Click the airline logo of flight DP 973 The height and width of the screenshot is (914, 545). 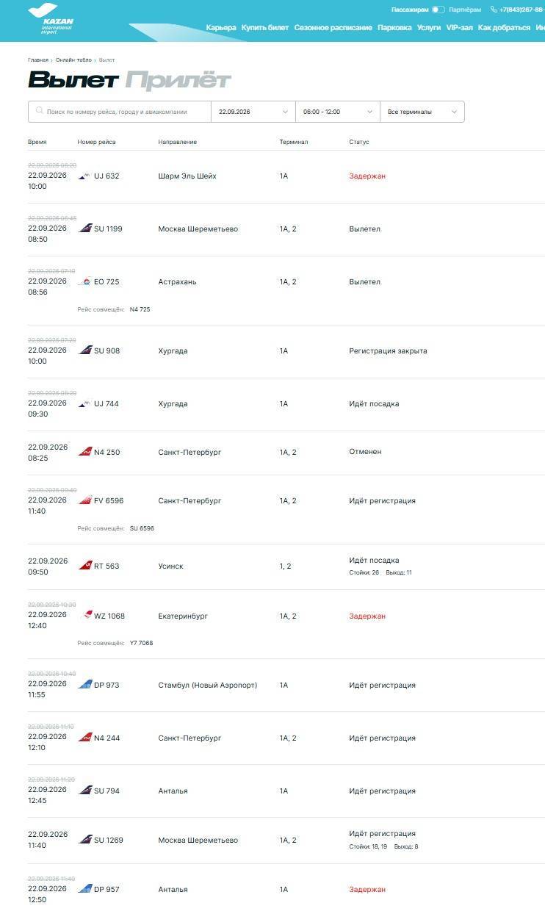click(x=85, y=685)
